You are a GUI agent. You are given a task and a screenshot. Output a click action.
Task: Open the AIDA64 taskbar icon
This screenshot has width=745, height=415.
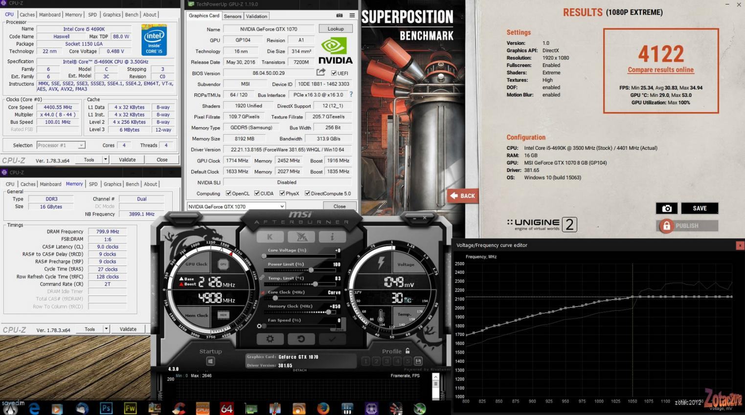tap(226, 408)
